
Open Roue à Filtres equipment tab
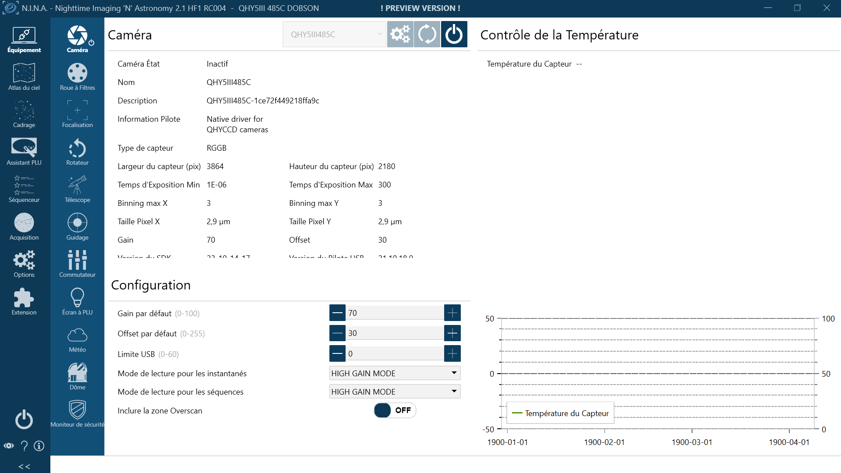(78, 77)
